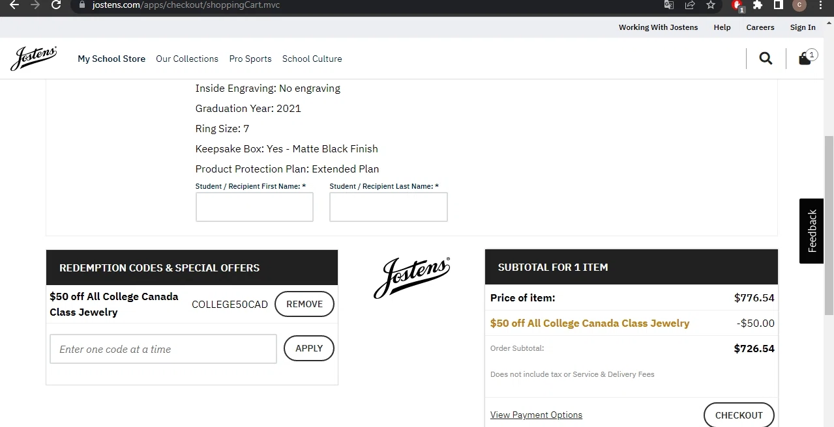
Task: Open the red ad-blocker extension icon
Action: coord(737,5)
